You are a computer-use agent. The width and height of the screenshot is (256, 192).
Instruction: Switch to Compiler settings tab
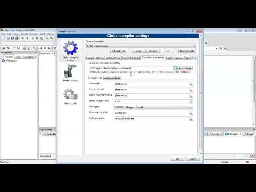pyautogui.click(x=95, y=58)
